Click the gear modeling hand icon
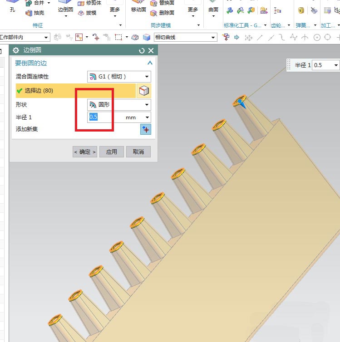 [277, 10]
